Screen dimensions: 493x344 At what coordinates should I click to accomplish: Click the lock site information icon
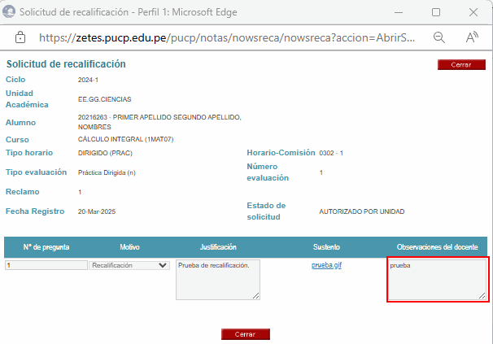[21, 37]
